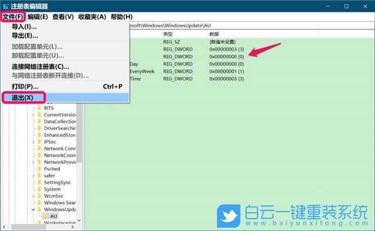Image resolution: width=375 pixels, height=231 pixels.
Task: Click the tree vertical scrollbar thumb
Action: click(x=79, y=133)
